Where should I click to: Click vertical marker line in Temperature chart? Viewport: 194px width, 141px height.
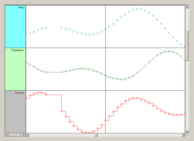(105, 61)
